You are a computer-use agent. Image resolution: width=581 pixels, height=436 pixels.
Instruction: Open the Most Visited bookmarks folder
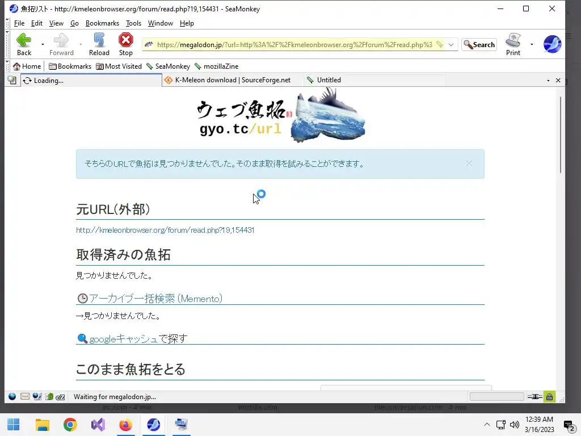coord(119,66)
